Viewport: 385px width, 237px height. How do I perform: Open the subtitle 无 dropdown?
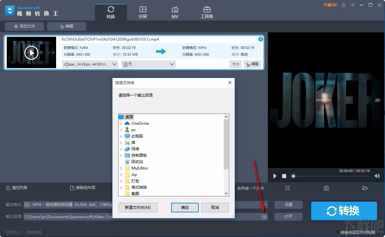pyautogui.click(x=148, y=64)
